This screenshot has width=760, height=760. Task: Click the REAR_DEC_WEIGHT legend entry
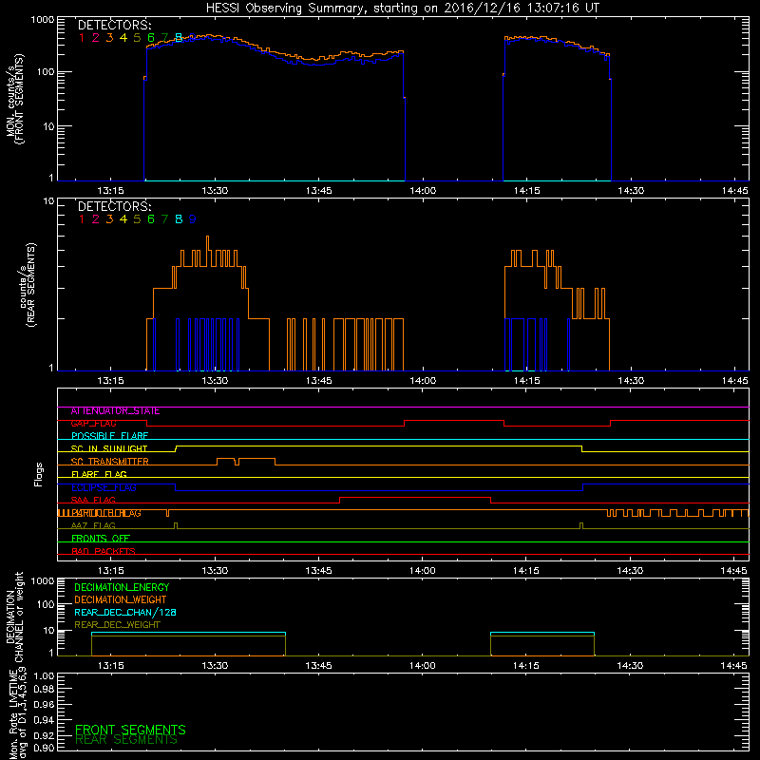tap(117, 625)
